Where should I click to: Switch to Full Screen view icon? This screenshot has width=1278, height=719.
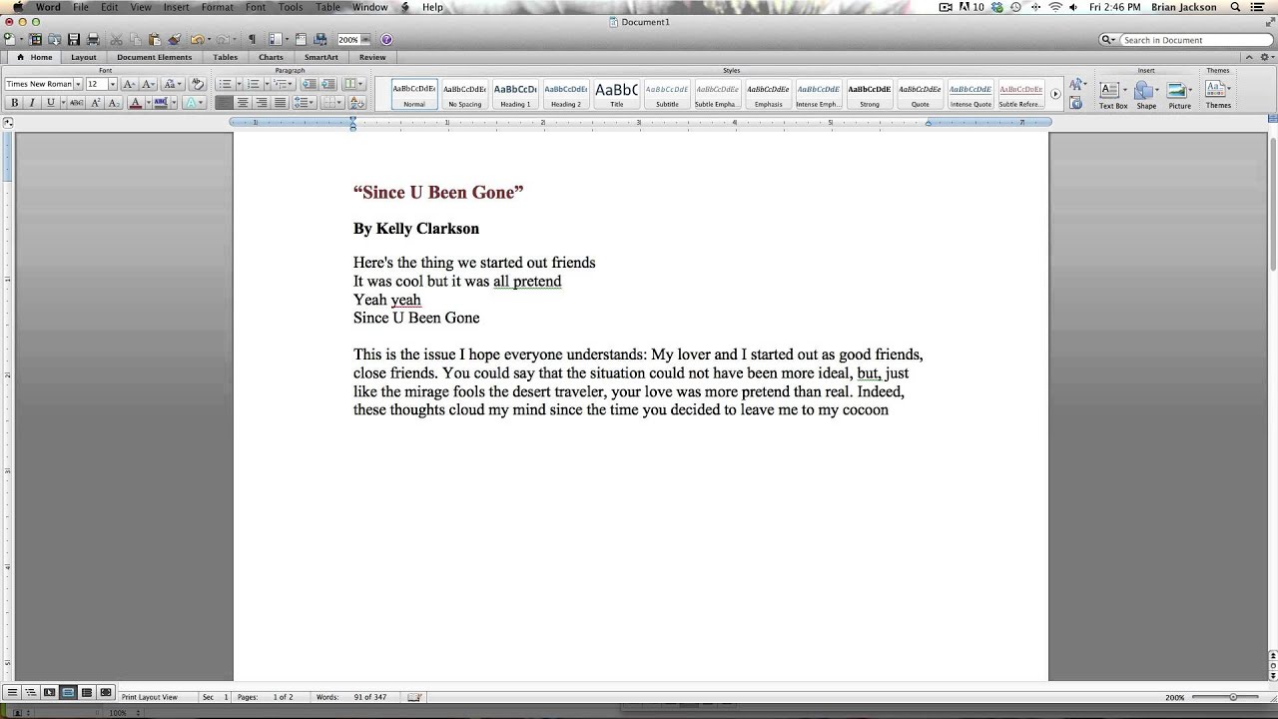pos(106,693)
